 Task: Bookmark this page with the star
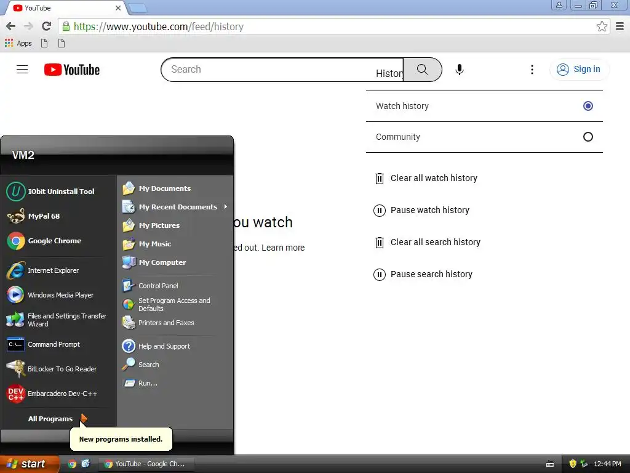[x=602, y=26]
